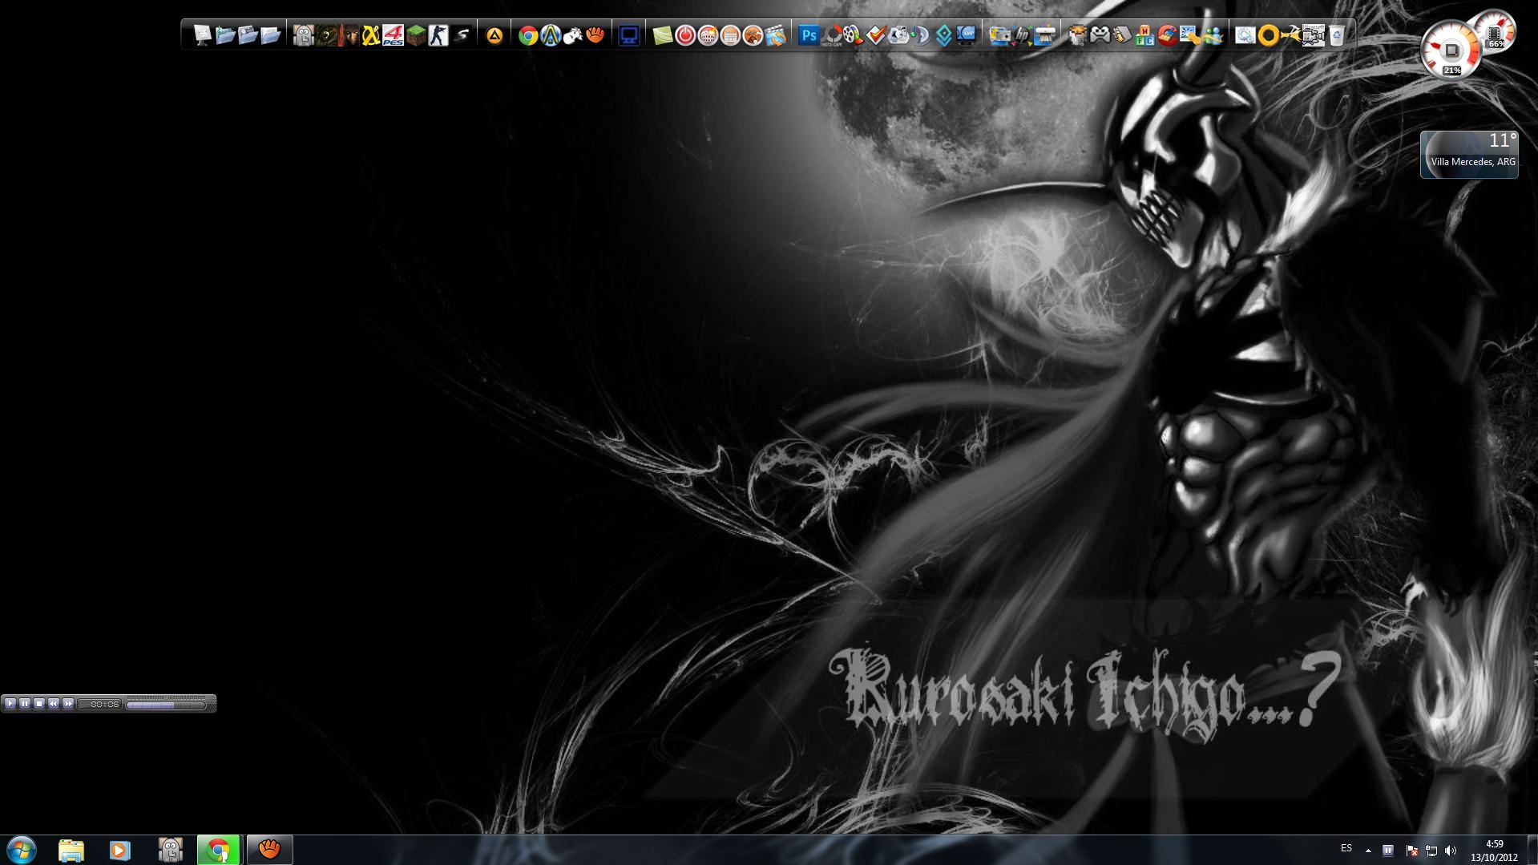Launch PhotoScape from the dock
The height and width of the screenshot is (865, 1538).
click(833, 35)
